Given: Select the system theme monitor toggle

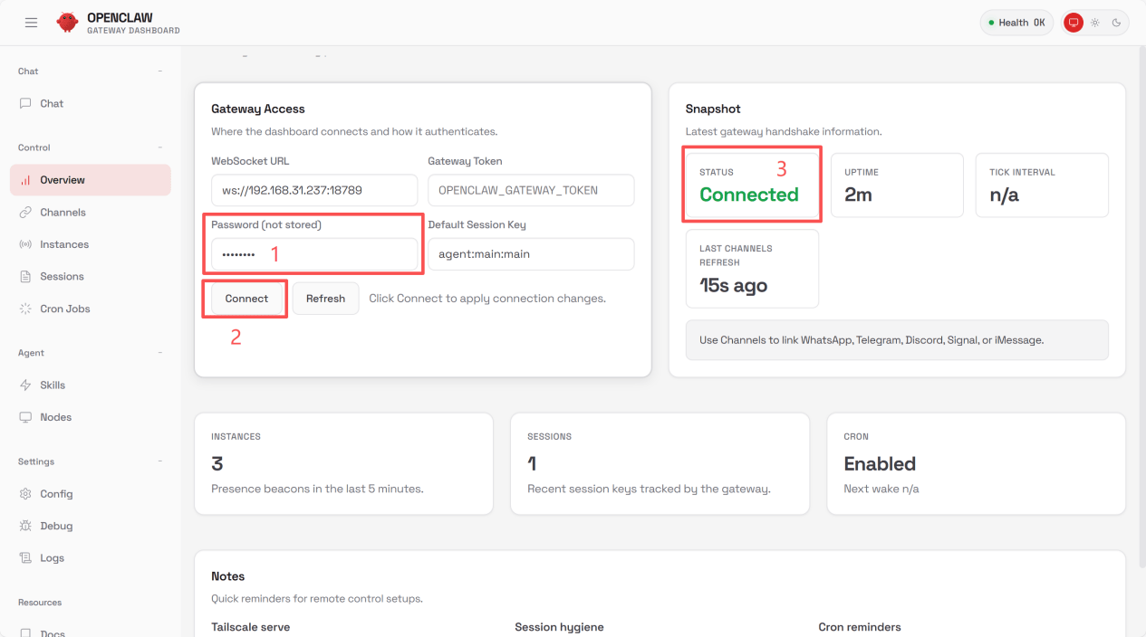Looking at the screenshot, I should (x=1074, y=23).
